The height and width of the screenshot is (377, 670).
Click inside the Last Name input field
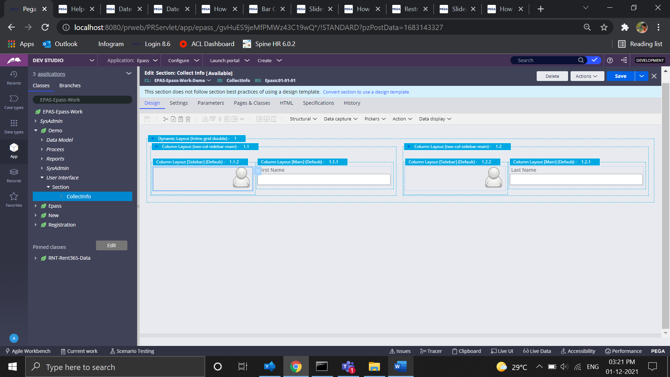point(576,179)
